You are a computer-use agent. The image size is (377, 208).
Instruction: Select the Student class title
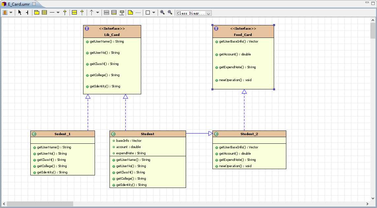point(148,134)
